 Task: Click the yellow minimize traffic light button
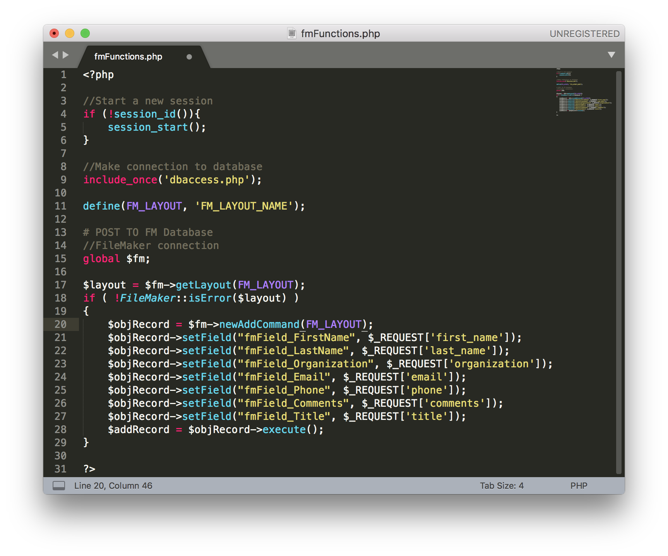click(70, 34)
